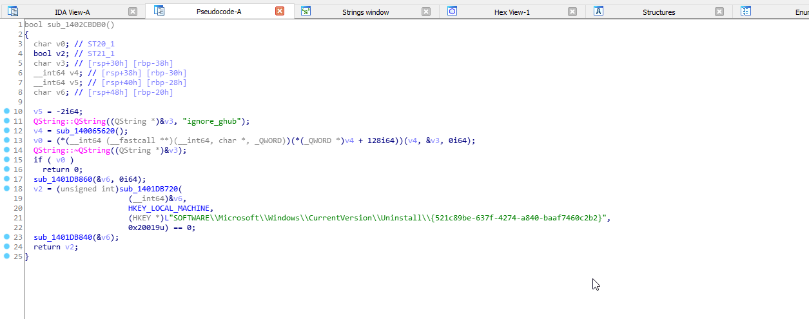
Task: Click line number 9 in the gutter
Action: coord(21,102)
